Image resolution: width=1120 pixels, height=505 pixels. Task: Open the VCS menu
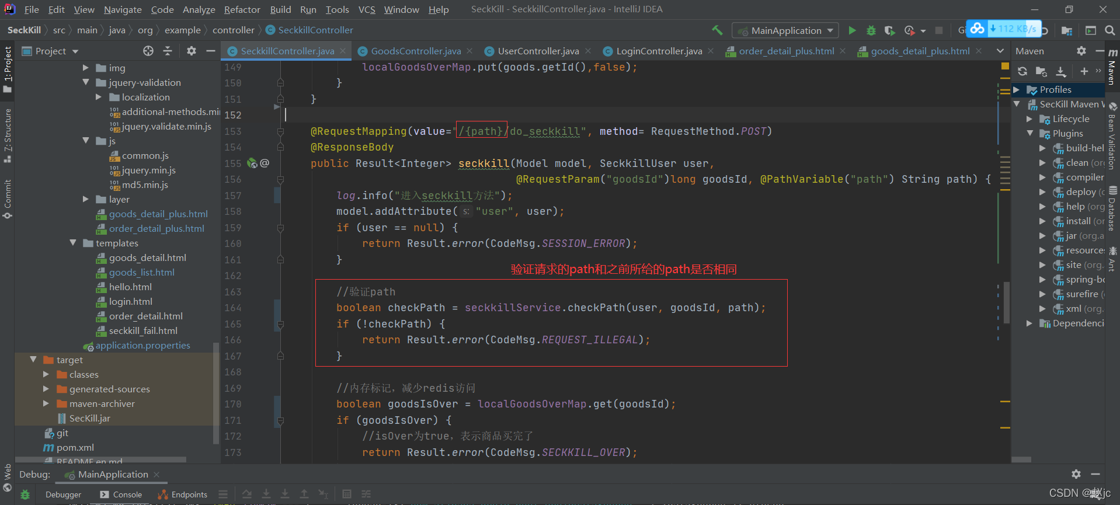click(x=367, y=9)
